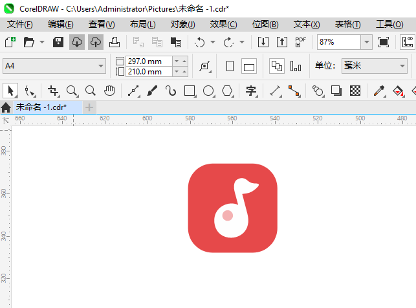Click the cloud upload icon

pyautogui.click(x=96, y=42)
